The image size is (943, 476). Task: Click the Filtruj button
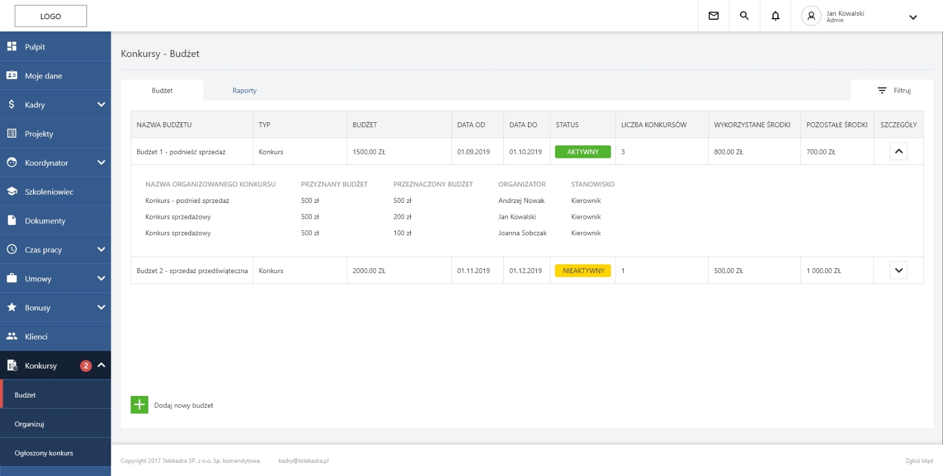tap(894, 90)
